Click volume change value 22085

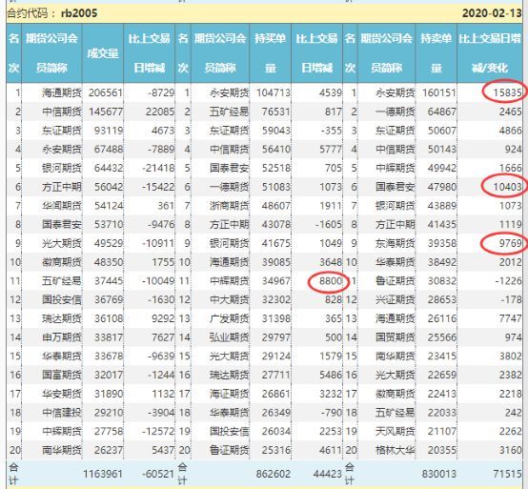point(160,112)
